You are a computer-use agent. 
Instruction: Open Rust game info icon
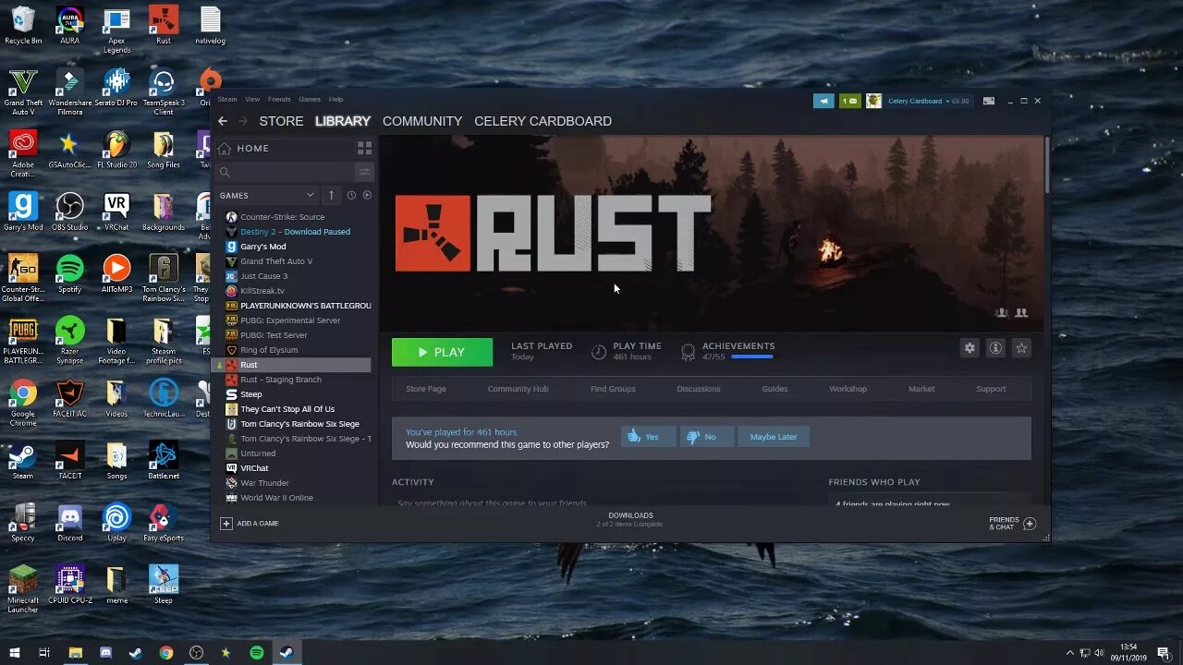[x=995, y=348]
